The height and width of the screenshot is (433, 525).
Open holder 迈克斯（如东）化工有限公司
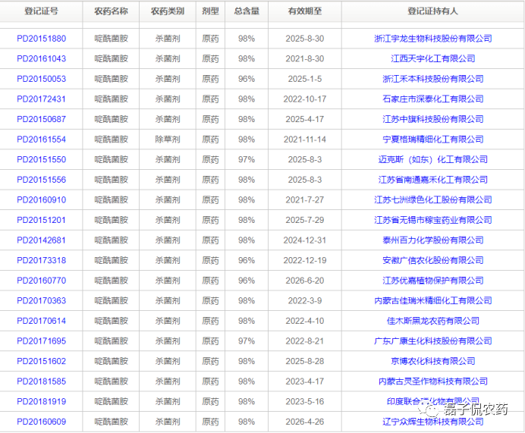coord(433,159)
